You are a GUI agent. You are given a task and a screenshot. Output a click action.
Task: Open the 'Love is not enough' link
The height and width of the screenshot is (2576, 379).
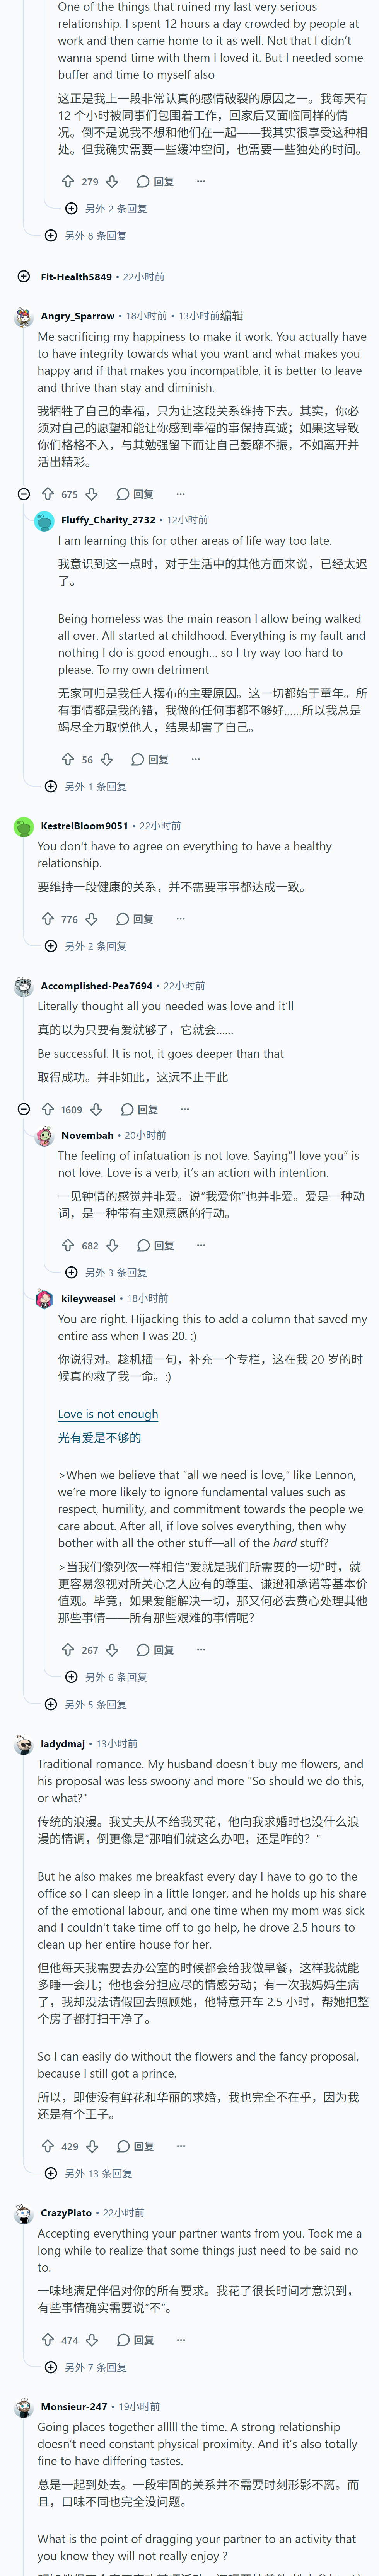(x=108, y=1414)
